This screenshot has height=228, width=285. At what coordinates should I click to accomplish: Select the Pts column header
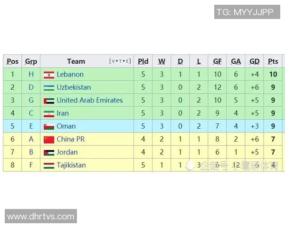273,61
